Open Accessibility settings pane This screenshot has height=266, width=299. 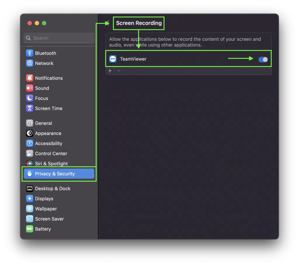click(x=49, y=143)
